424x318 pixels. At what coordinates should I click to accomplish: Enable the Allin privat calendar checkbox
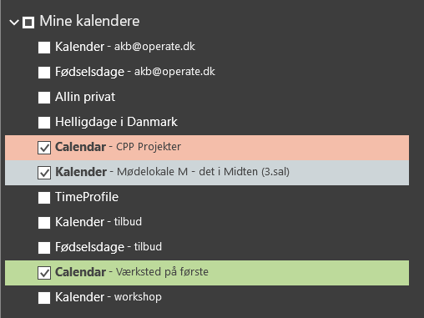click(x=44, y=98)
